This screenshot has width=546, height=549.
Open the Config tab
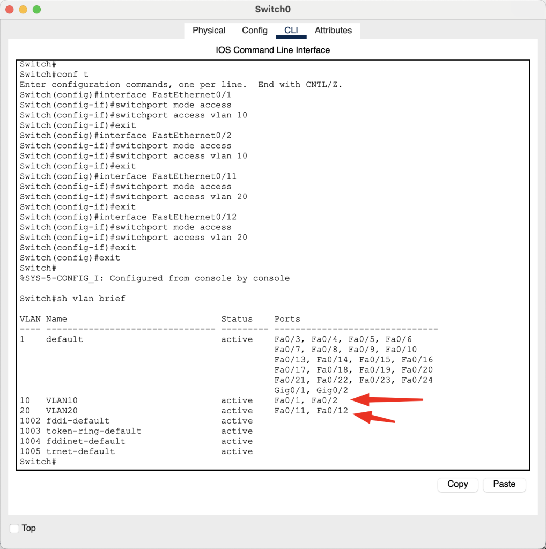pyautogui.click(x=254, y=31)
